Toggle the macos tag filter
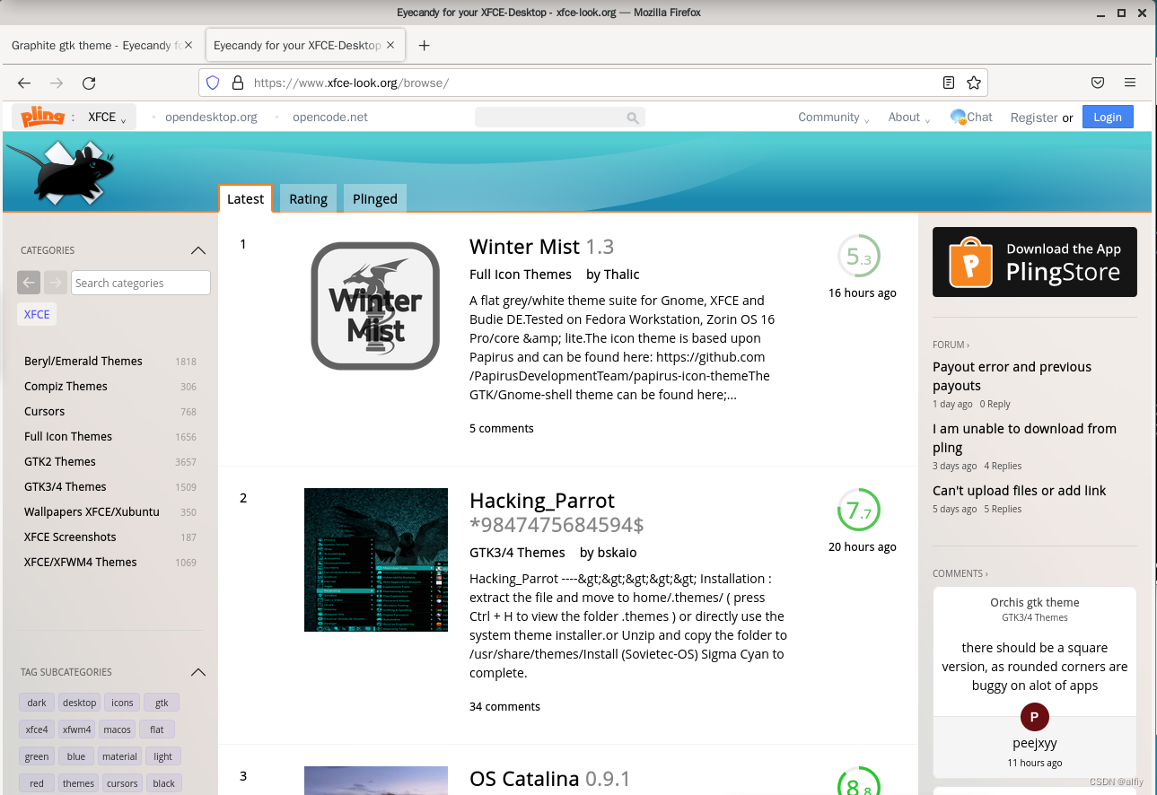The width and height of the screenshot is (1157, 795). [117, 729]
